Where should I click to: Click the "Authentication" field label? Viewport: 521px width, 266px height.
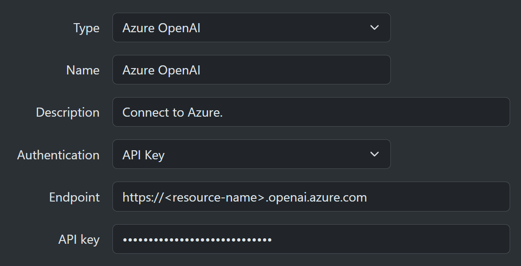[x=58, y=155]
